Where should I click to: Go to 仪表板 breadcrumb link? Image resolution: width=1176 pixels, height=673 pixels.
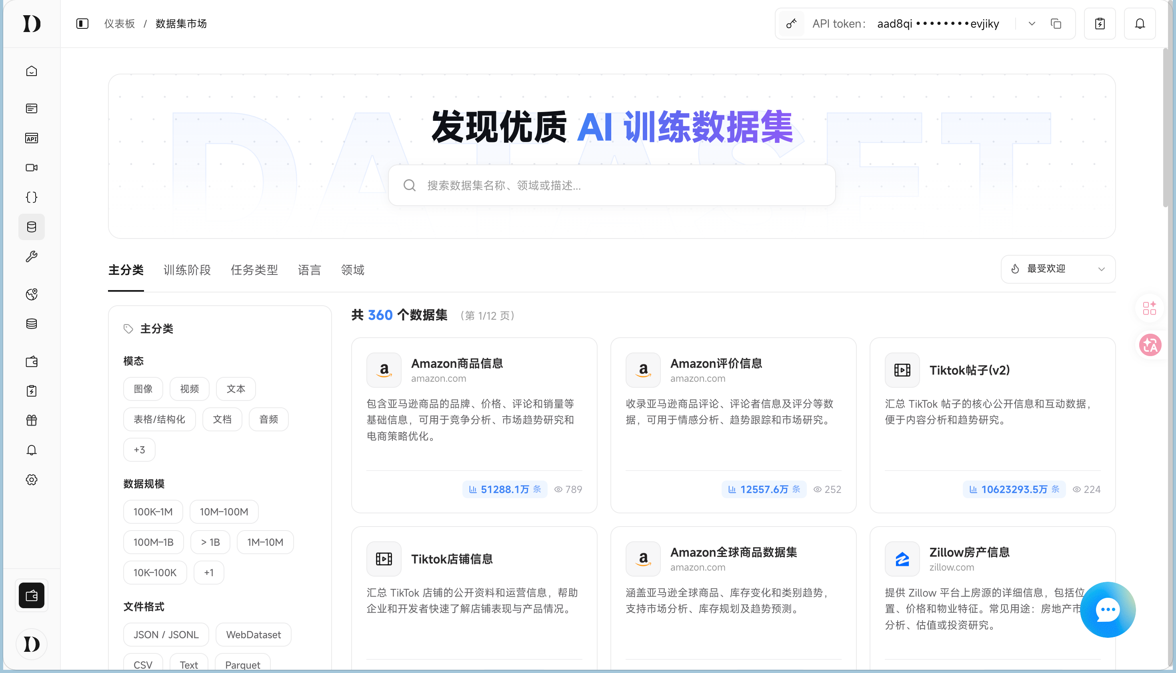tap(120, 24)
